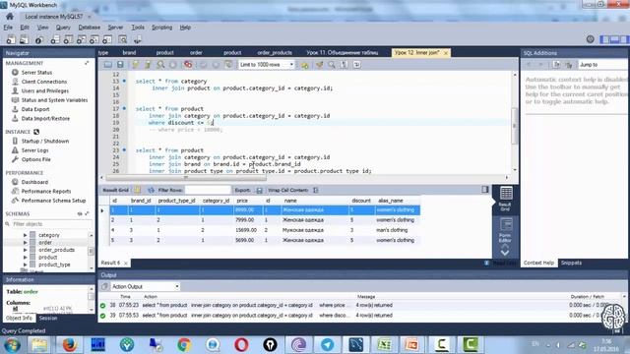Open Firefox from the taskbar
Screen dimensions: 630x354
click(69, 345)
